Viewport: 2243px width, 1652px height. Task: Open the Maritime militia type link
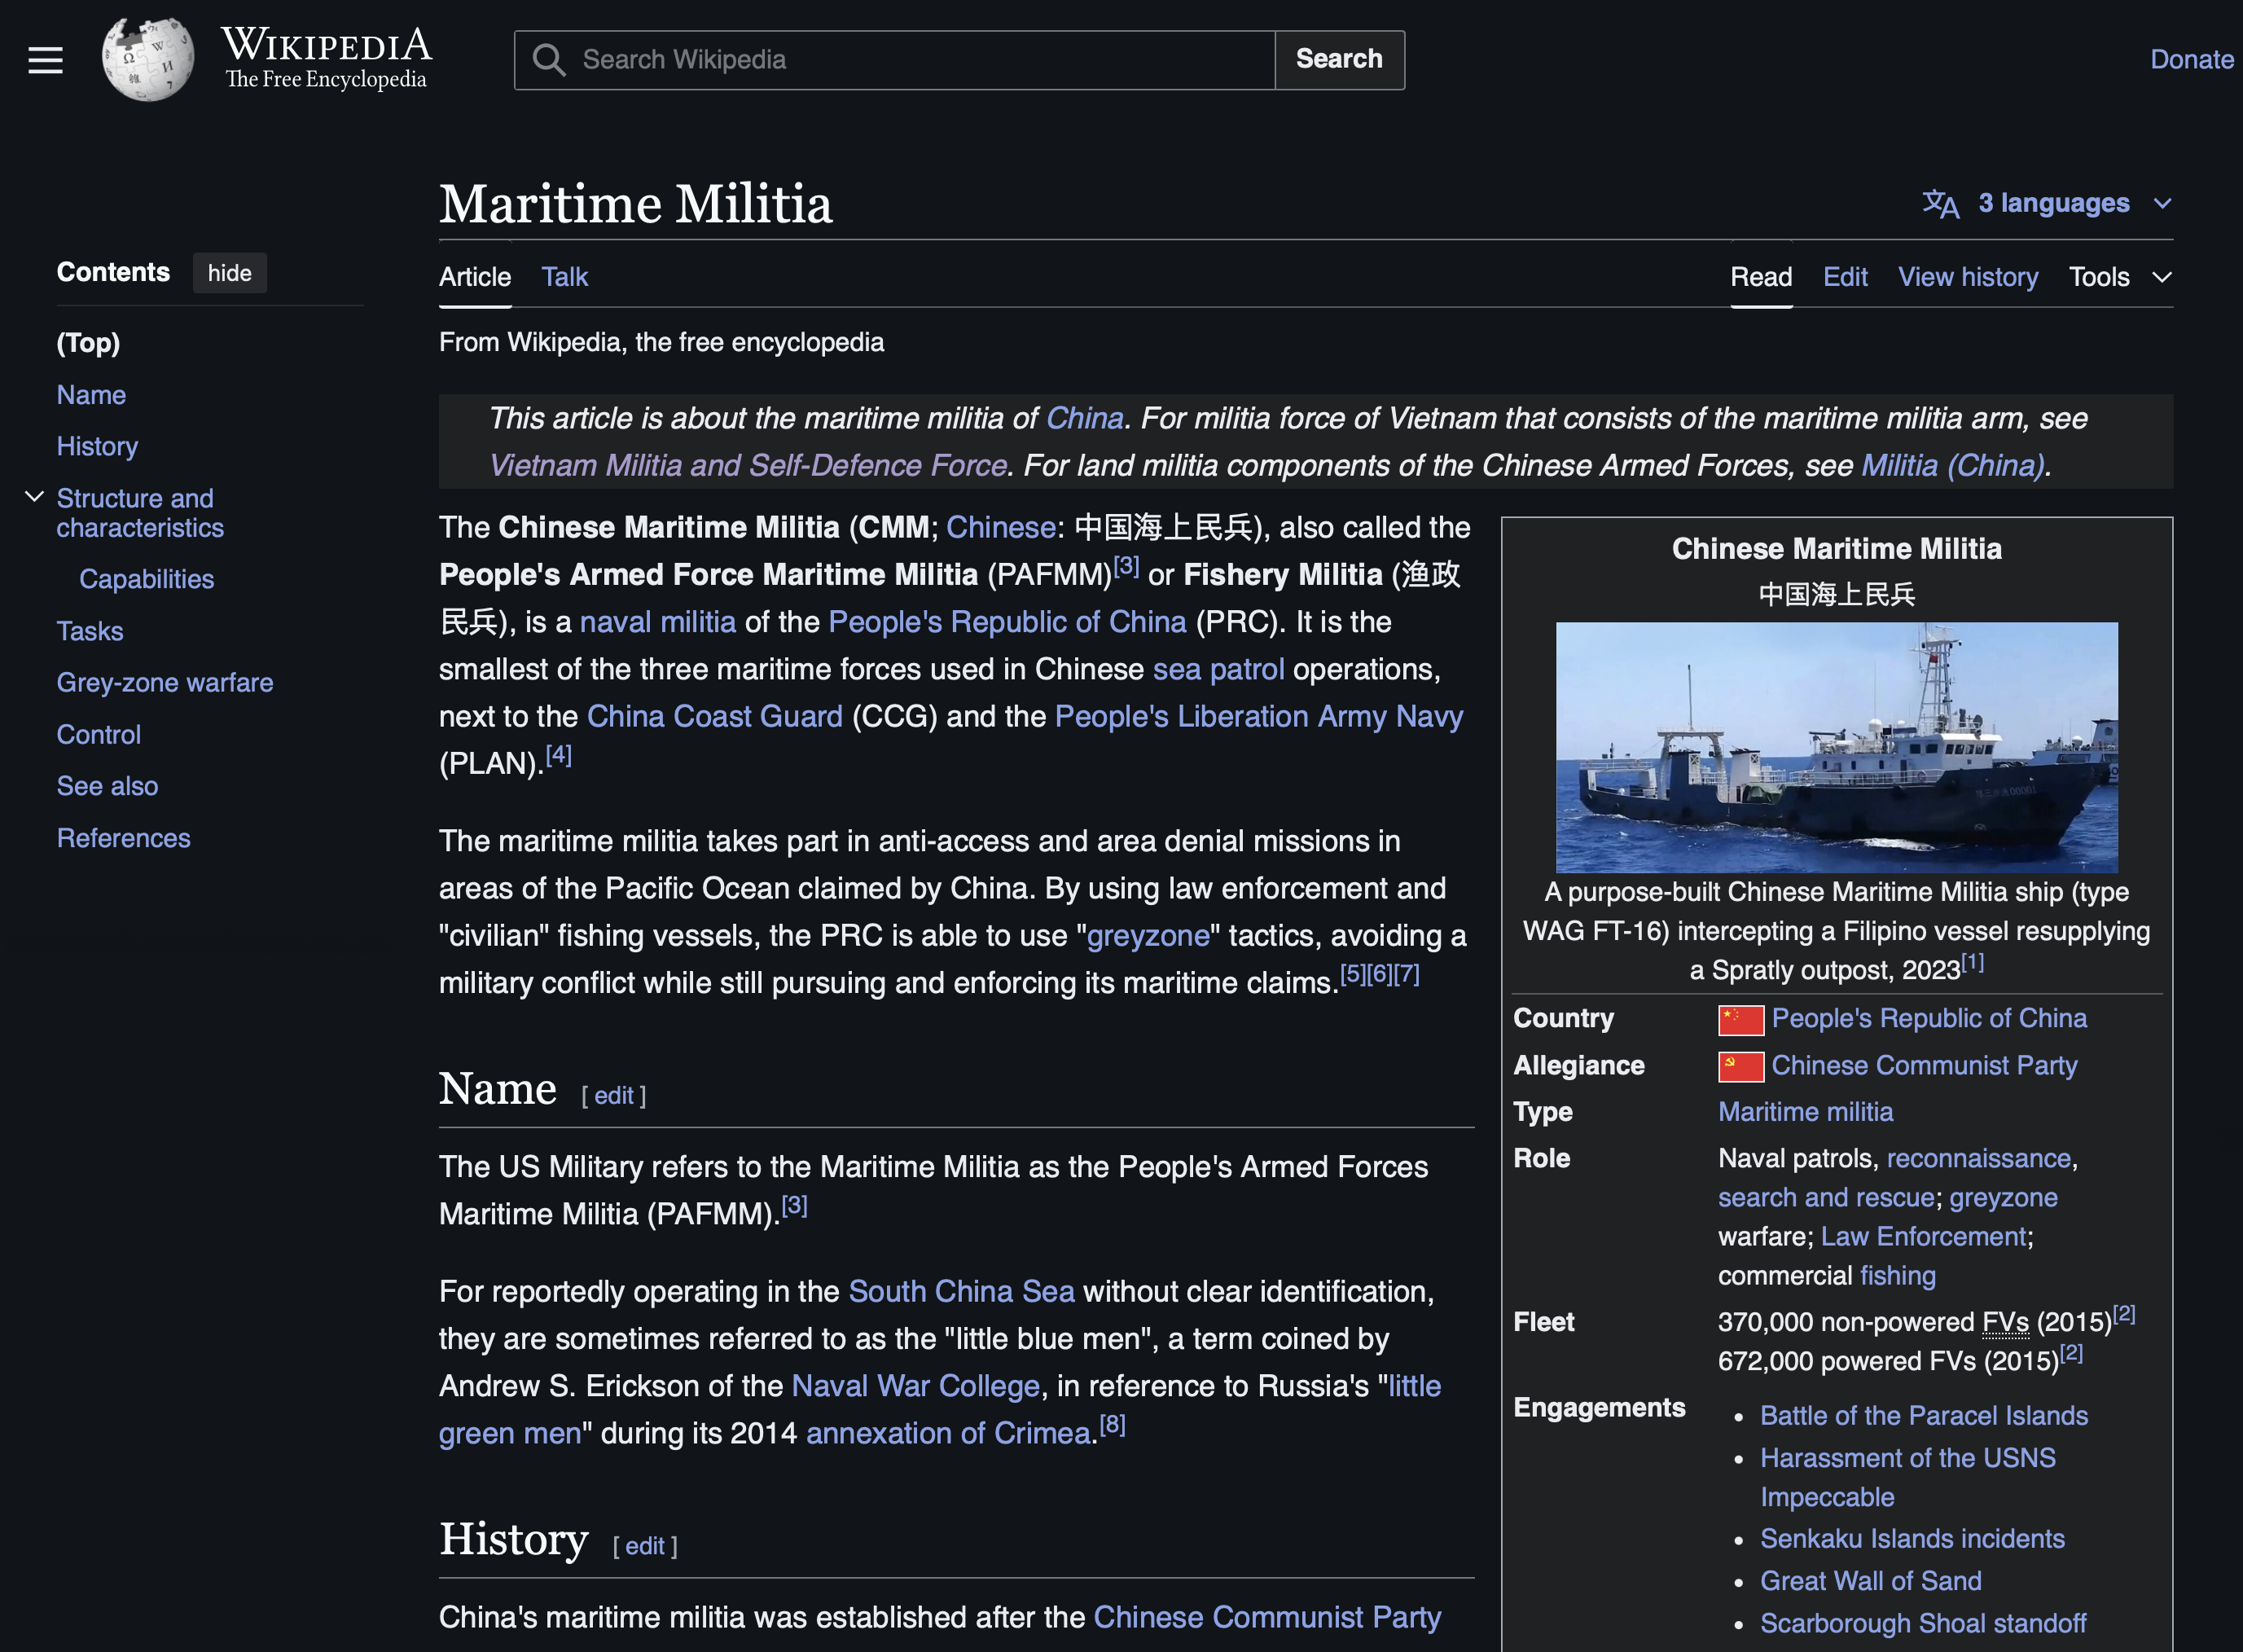1805,1112
